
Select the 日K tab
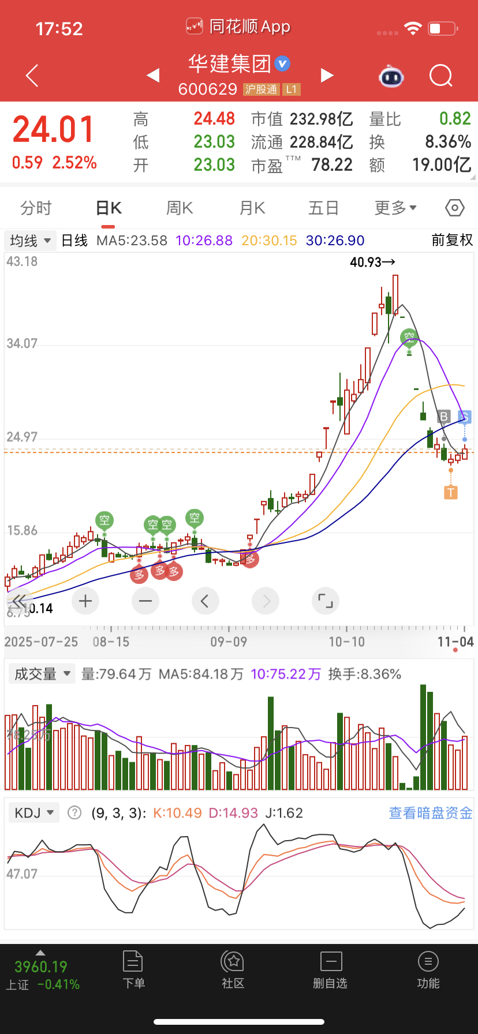(x=109, y=208)
